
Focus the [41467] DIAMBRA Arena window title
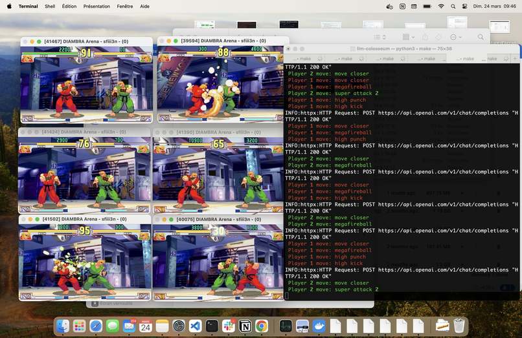point(86,41)
